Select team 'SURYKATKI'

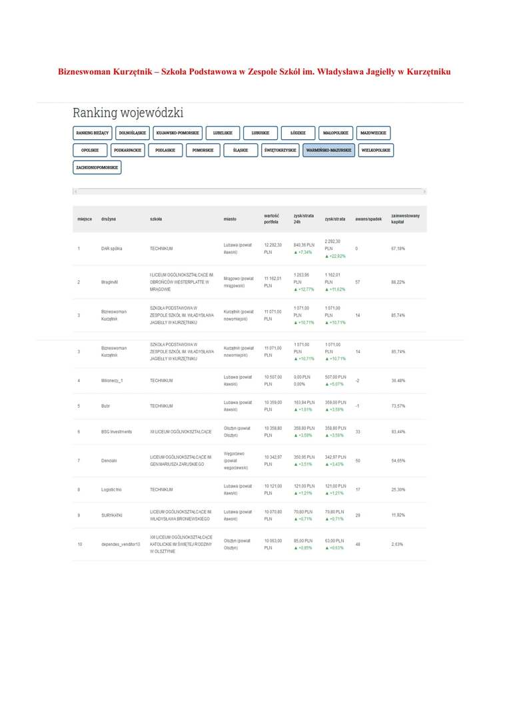pyautogui.click(x=112, y=515)
